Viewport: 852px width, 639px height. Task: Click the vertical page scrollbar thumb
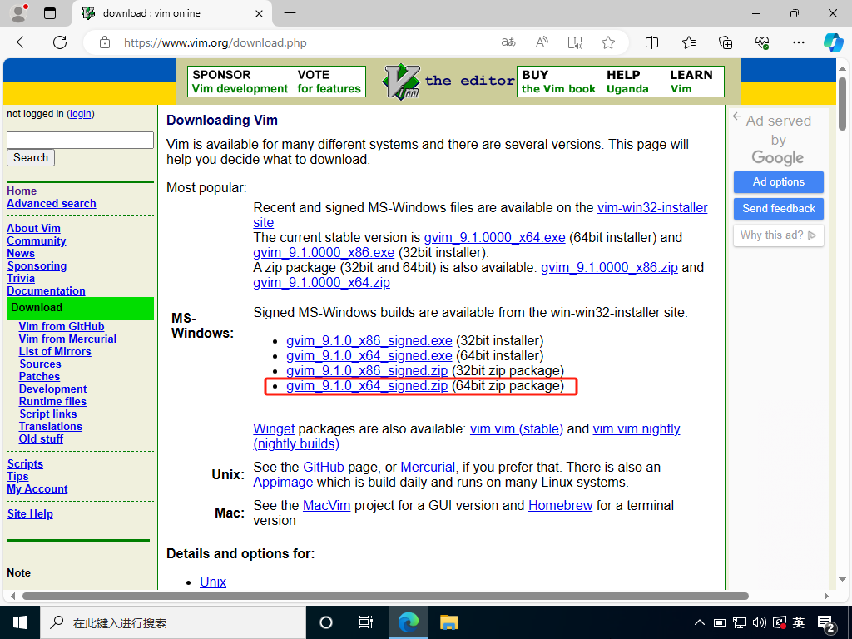[842, 104]
